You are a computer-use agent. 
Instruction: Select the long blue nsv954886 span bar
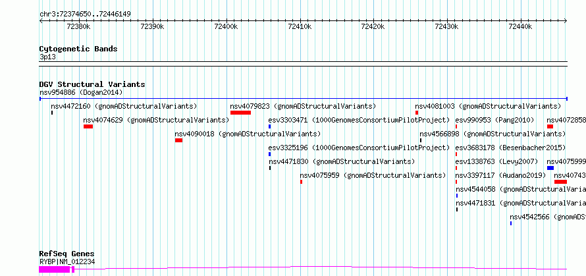pos(304,99)
